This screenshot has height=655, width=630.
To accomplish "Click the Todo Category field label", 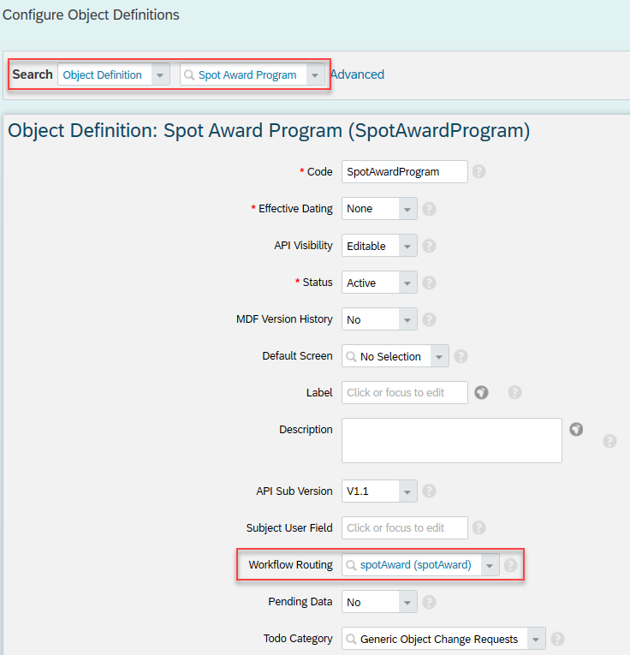I will pos(298,638).
